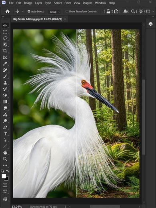Viewport: 156px width, 208px height.
Task: Click the 13.24% zoom level field
Action: (17, 206)
